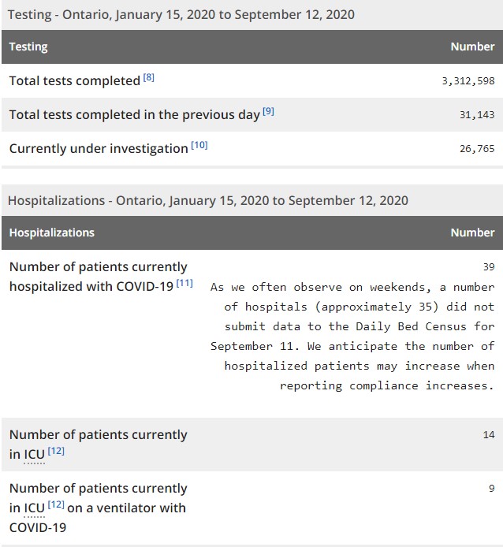Open footnote 8 beside Total tests completed
This screenshot has height=547, width=503.
(148, 78)
